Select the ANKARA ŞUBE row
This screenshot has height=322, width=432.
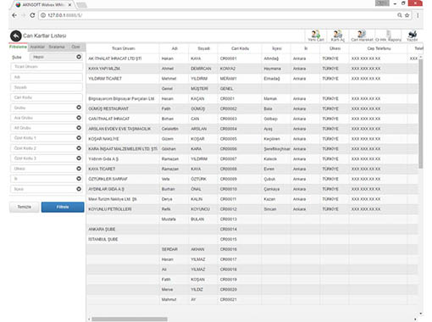tap(252, 230)
